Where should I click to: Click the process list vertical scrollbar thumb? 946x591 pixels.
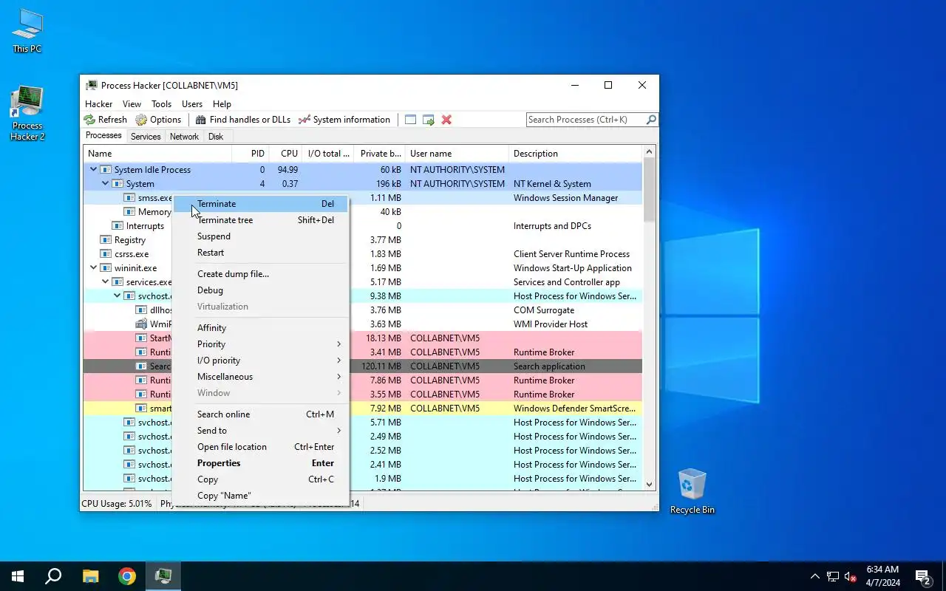point(650,189)
